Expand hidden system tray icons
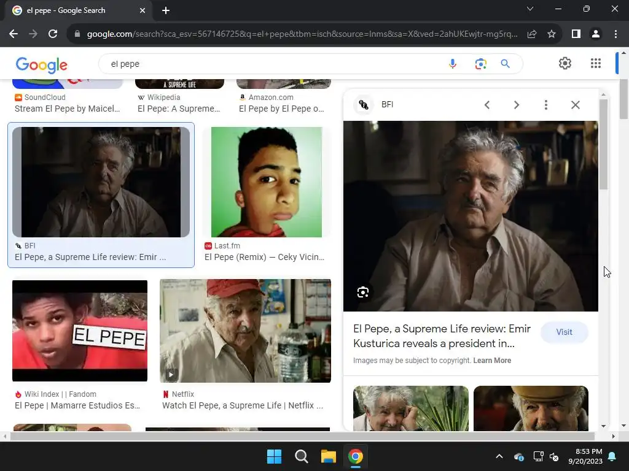Screen dimensions: 629x471 click(x=499, y=456)
